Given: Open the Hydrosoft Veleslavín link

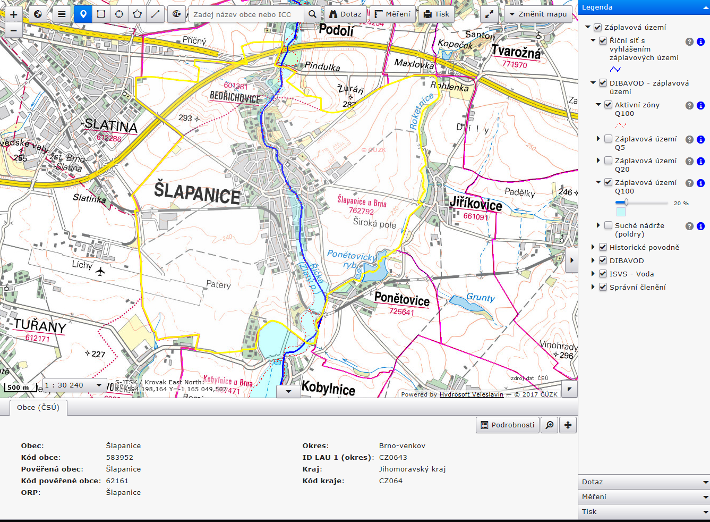Looking at the screenshot, I should pyautogui.click(x=472, y=394).
